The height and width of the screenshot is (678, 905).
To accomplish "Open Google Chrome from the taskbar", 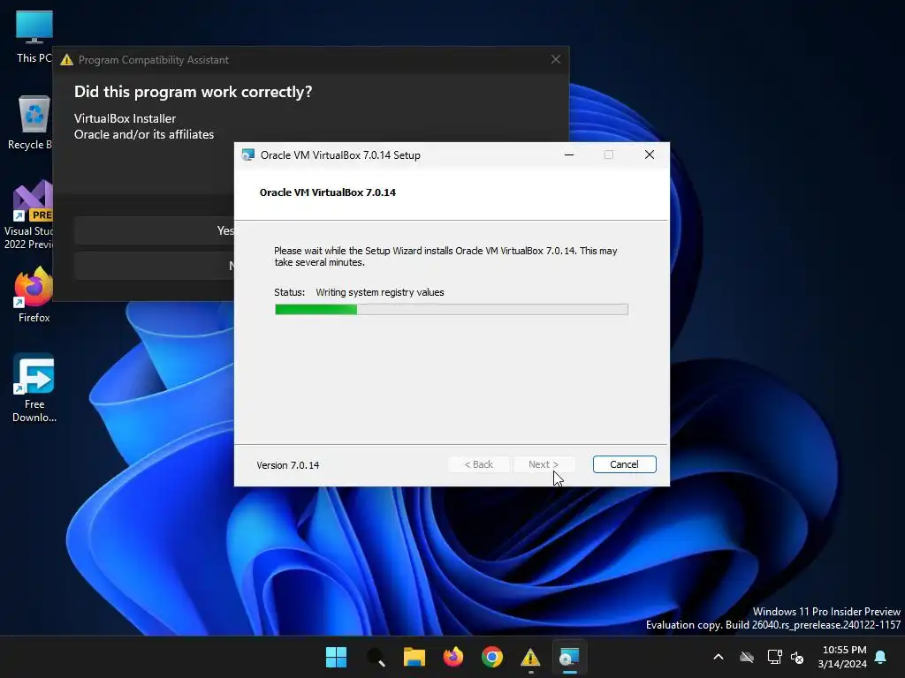I will pyautogui.click(x=491, y=657).
